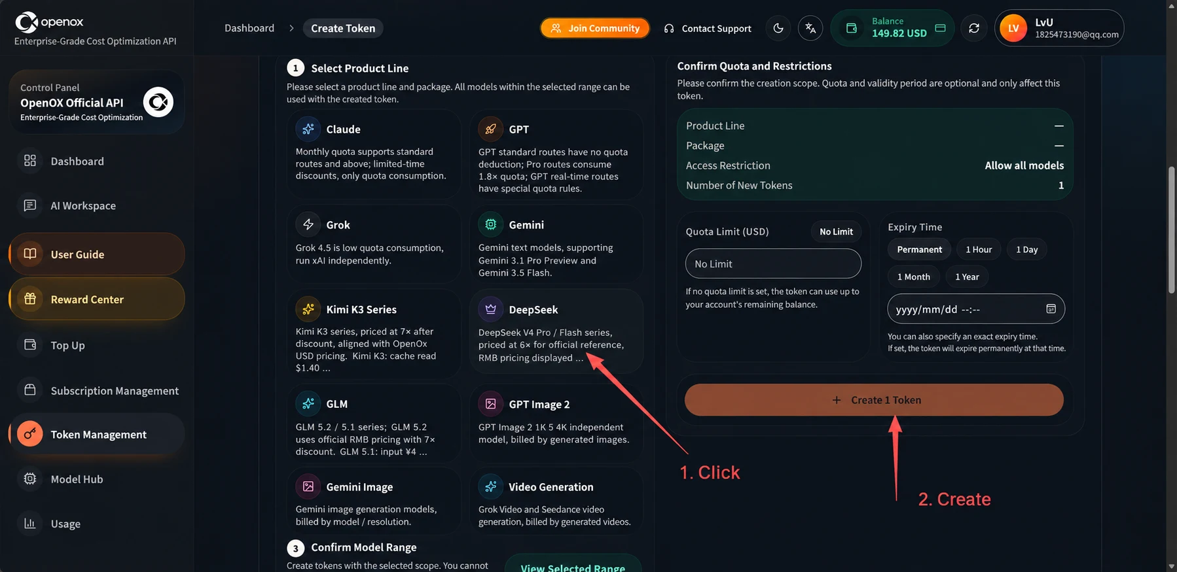This screenshot has width=1177, height=572.
Task: Click the LV user avatar
Action: coord(1013,28)
